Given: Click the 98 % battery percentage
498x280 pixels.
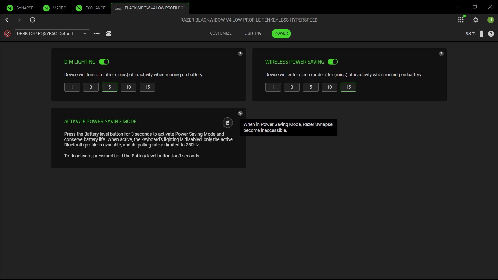Looking at the screenshot, I should pyautogui.click(x=471, y=34).
